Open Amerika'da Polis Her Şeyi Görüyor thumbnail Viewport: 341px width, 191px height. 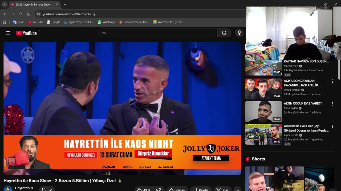[263, 134]
